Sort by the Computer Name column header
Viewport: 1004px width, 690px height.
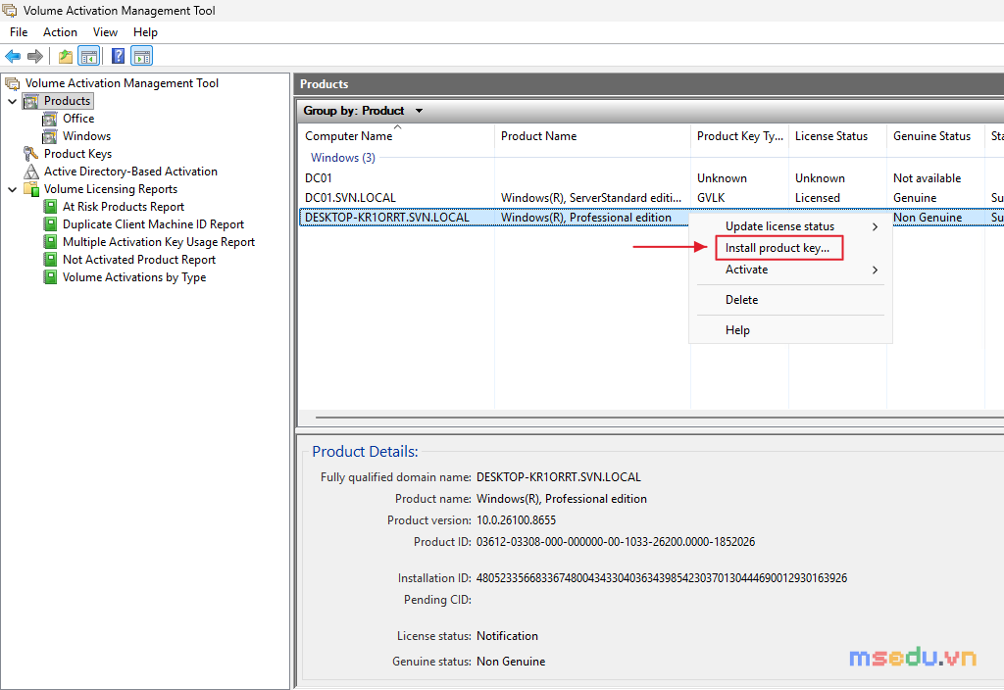[x=397, y=136]
